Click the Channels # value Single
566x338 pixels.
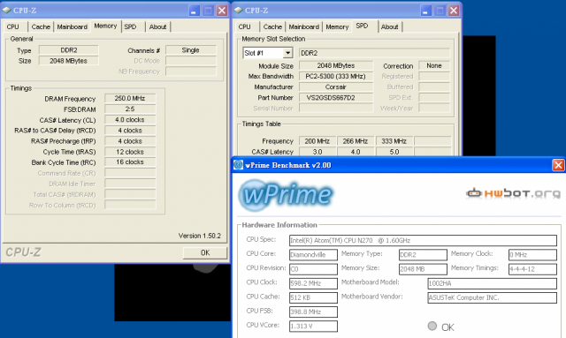[x=191, y=50]
